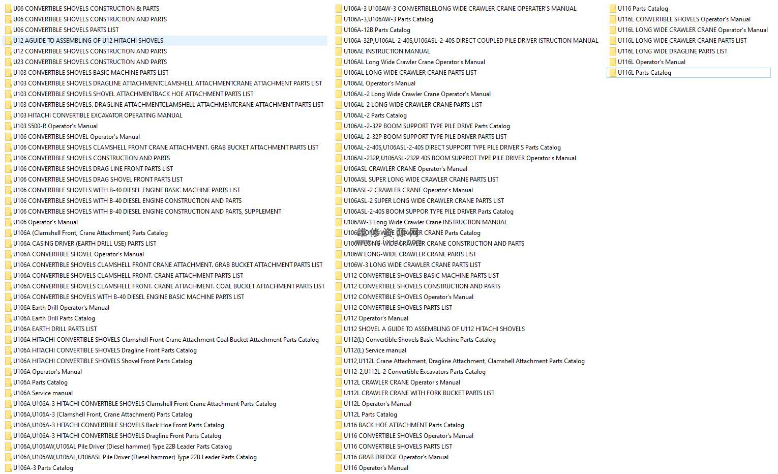Click folder icon of U116L LONG WIDE DRAGLINE PARTS LIST

pyautogui.click(x=613, y=51)
